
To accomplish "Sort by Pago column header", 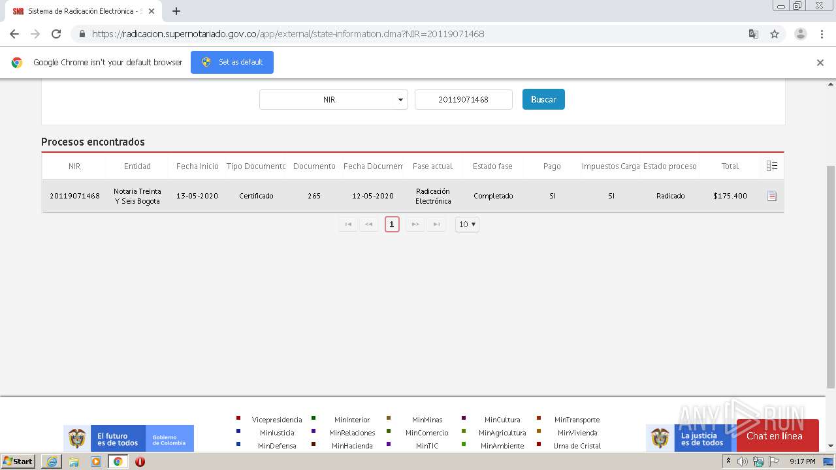I will [x=552, y=166].
